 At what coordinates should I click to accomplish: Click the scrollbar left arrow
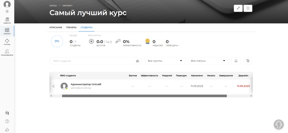point(51,96)
